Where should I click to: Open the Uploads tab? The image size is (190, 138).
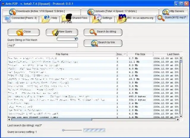pos(120,12)
